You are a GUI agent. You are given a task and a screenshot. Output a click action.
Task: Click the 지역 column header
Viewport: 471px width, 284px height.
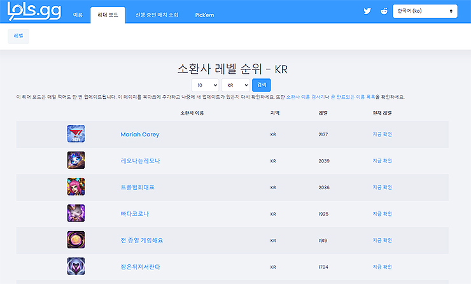click(275, 113)
